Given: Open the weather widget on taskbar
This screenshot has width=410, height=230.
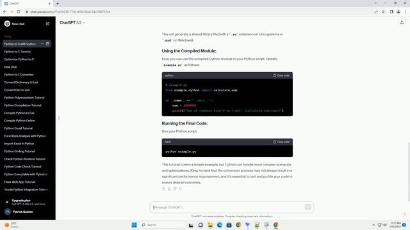Looking at the screenshot, I should (12, 225).
